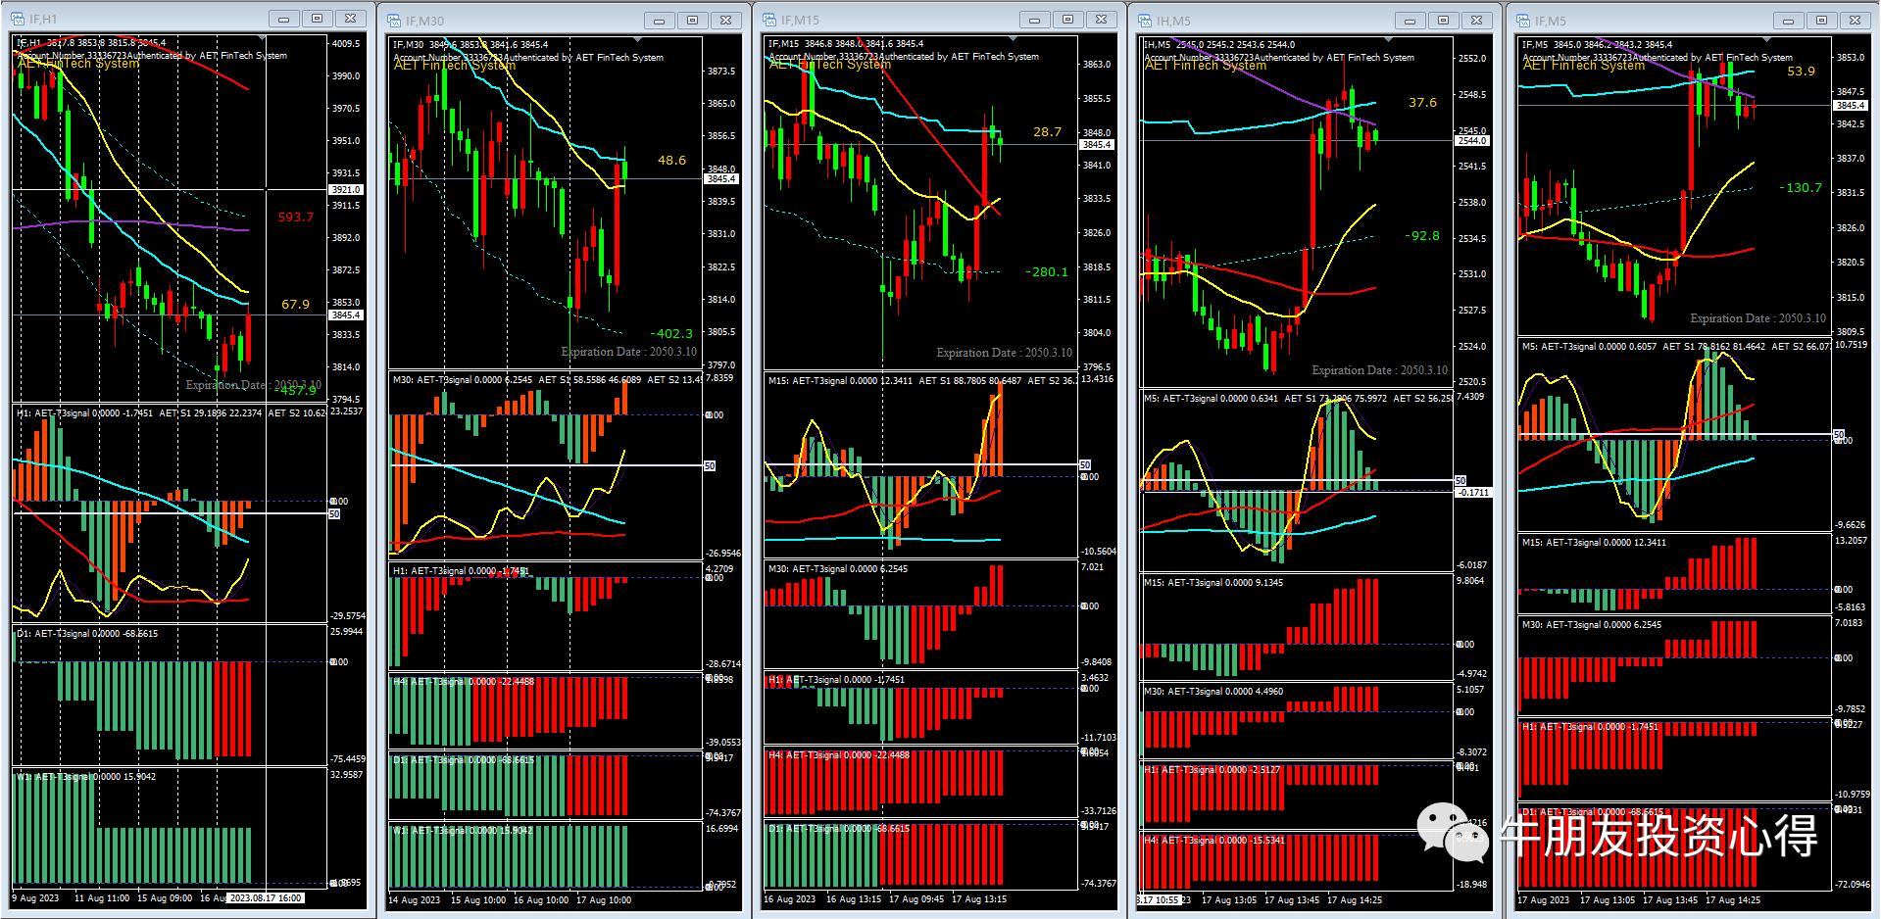
Task: Click the 16 Aug 13:15 time label in IF,M15
Action: [855, 898]
